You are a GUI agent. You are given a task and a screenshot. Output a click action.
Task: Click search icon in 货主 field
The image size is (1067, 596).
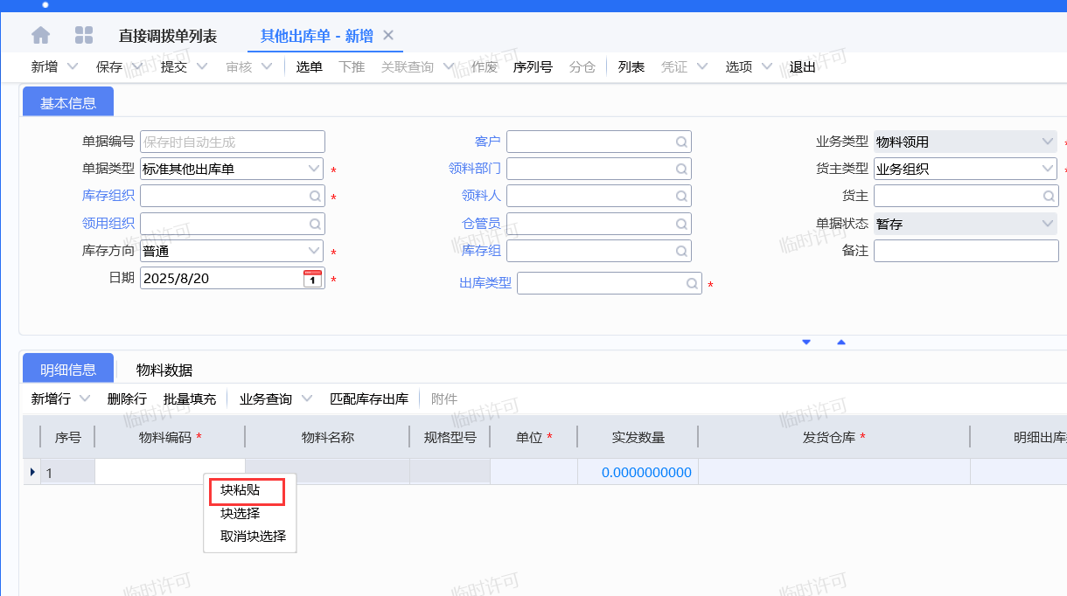point(1048,197)
